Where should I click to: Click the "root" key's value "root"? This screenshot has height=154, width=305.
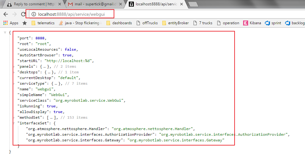pyautogui.click(x=42, y=44)
